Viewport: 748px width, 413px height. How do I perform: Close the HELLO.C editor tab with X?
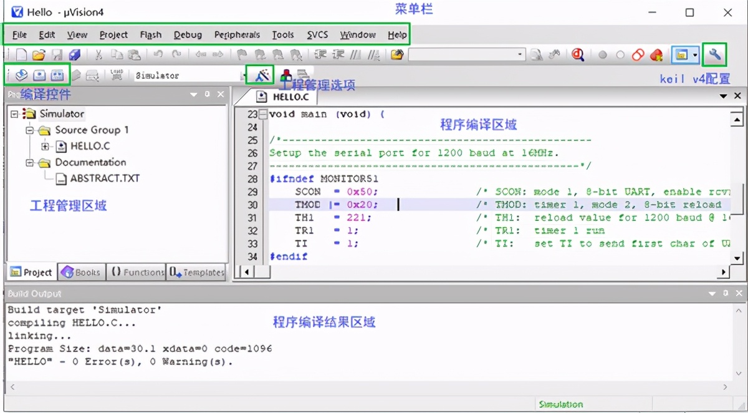(x=737, y=96)
